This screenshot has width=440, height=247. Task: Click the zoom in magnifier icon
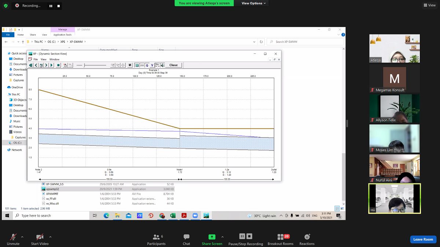point(113,65)
